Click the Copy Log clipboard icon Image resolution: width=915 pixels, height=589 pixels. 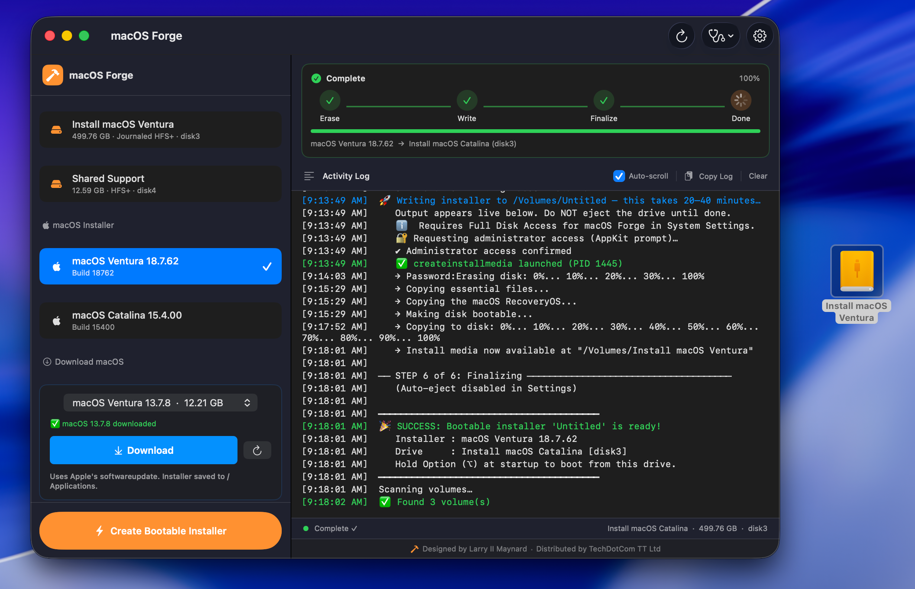pos(688,176)
